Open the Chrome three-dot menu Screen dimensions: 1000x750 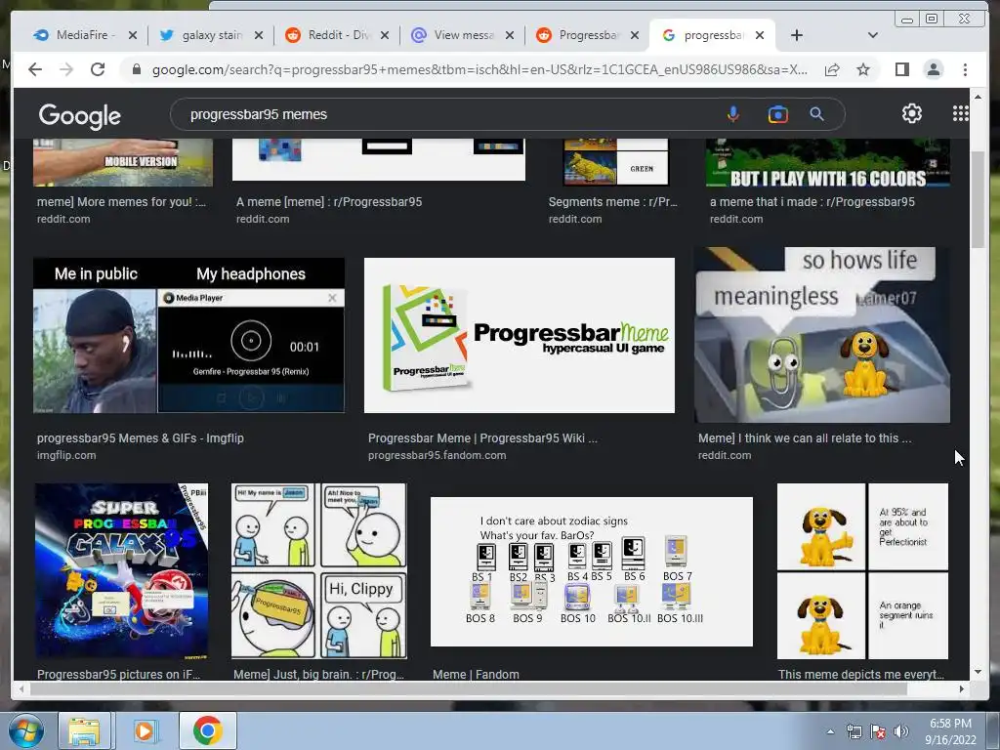point(965,69)
